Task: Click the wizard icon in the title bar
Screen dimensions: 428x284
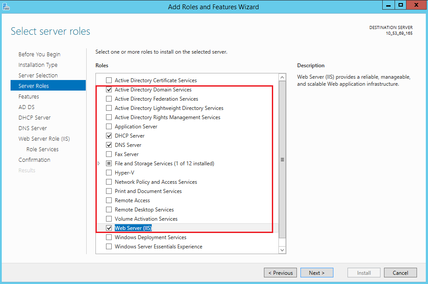Action: click(x=6, y=7)
